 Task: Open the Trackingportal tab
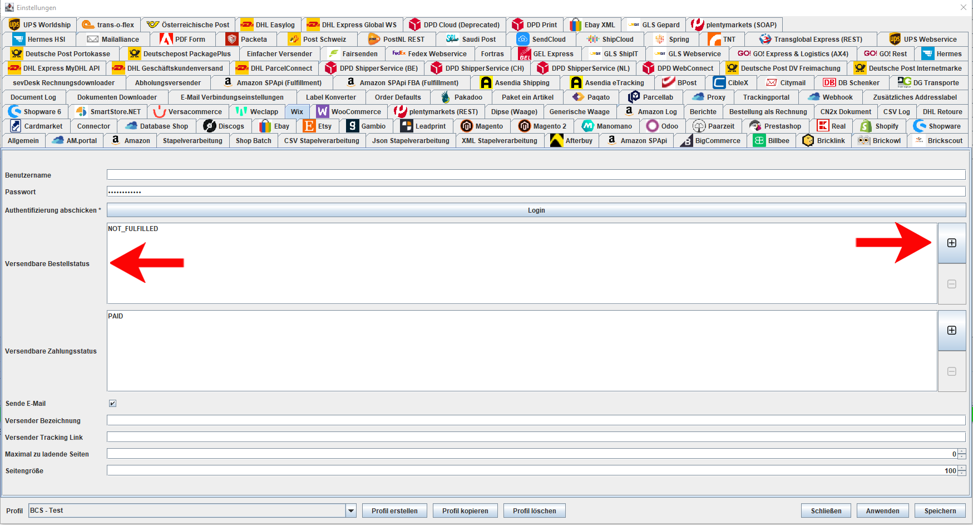766,97
